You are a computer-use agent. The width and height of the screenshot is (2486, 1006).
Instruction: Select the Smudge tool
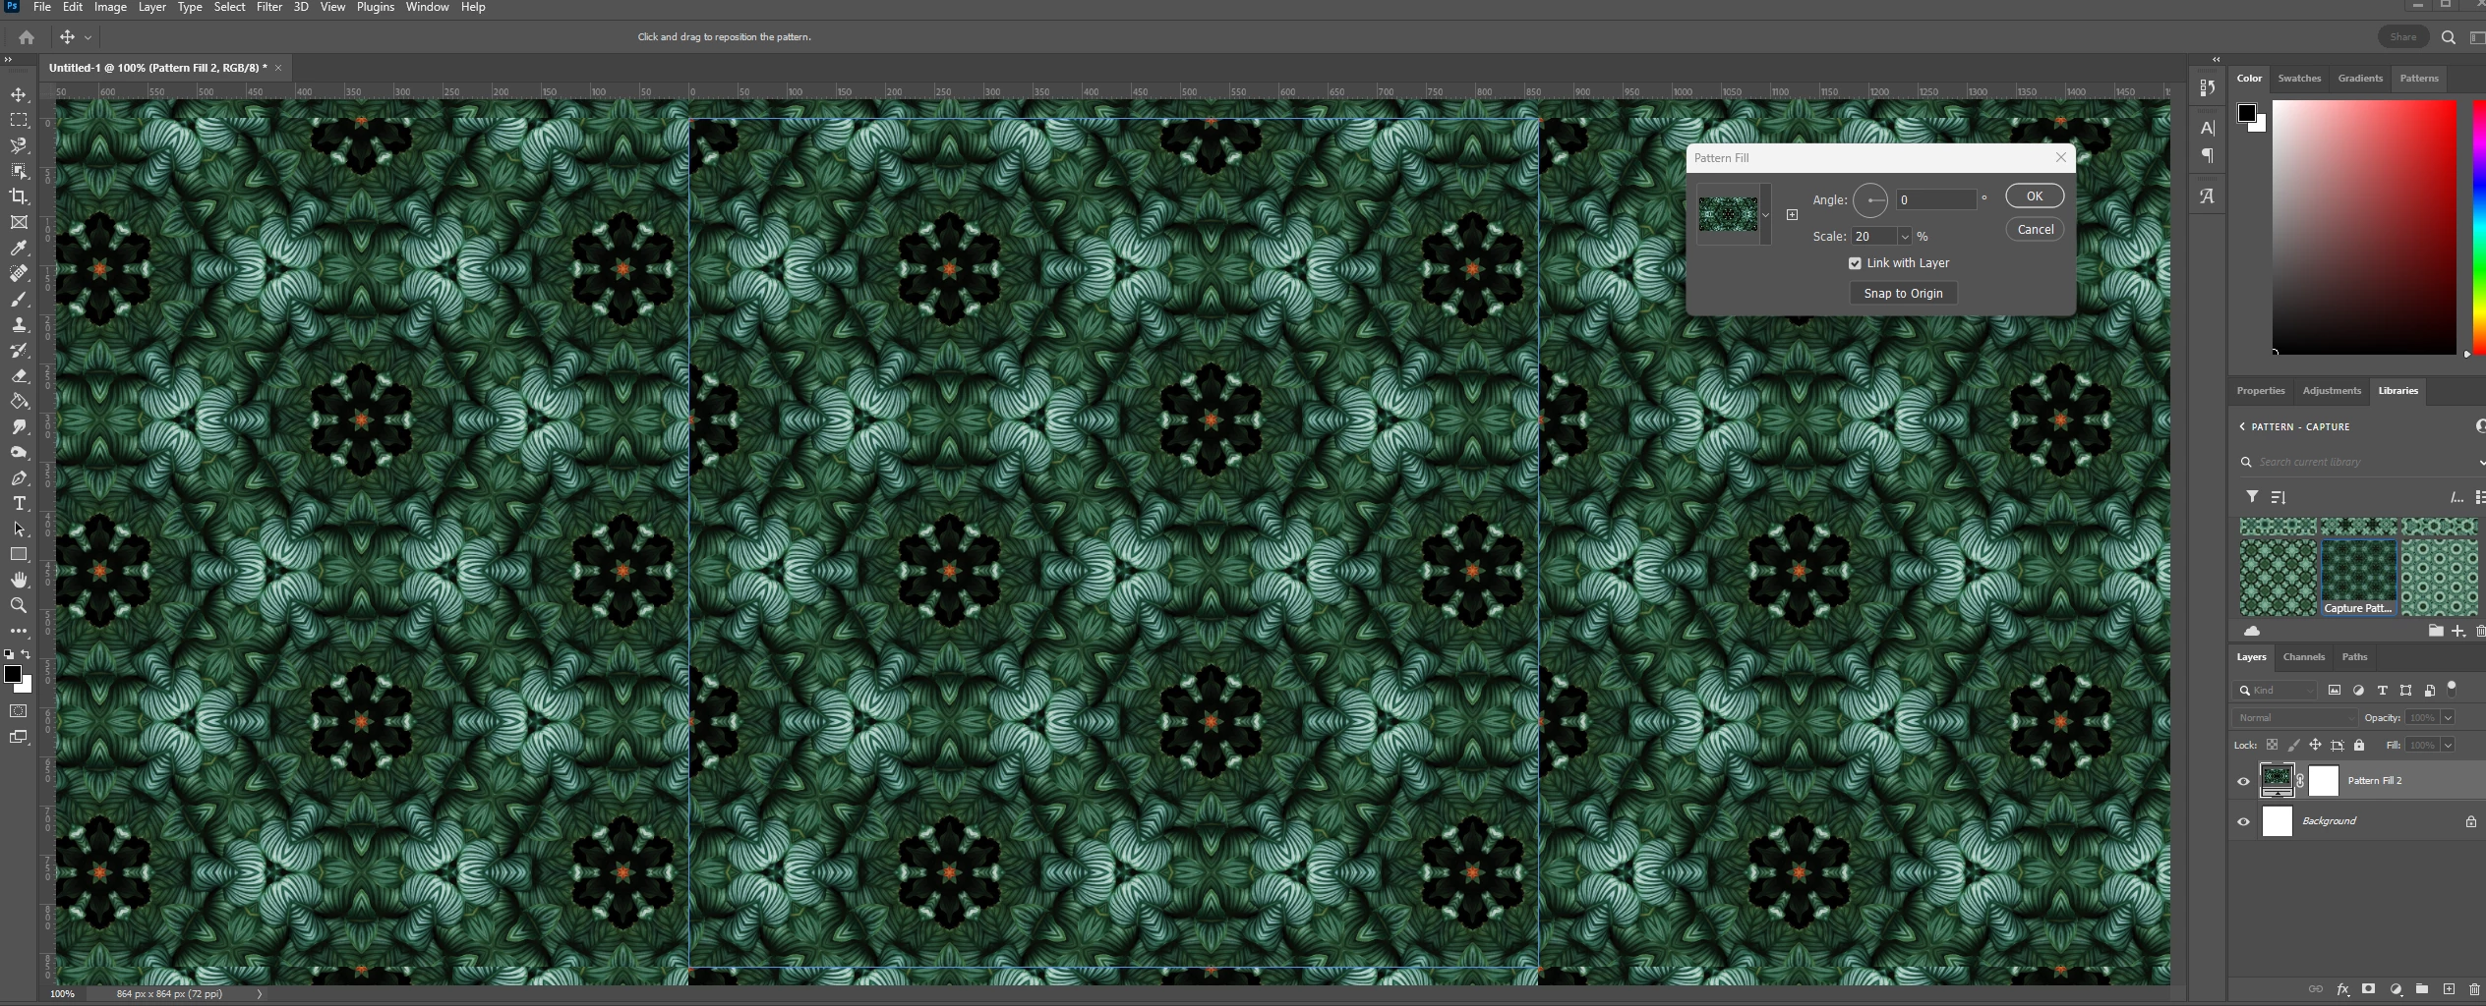pos(19,426)
